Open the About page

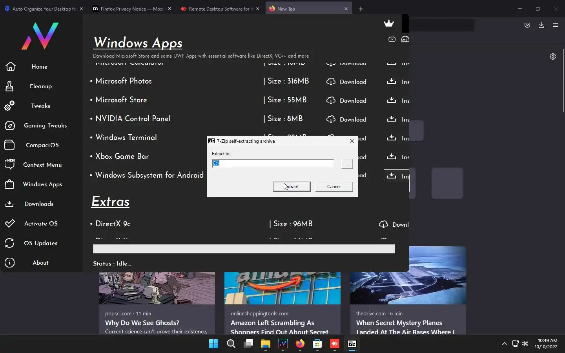point(40,263)
